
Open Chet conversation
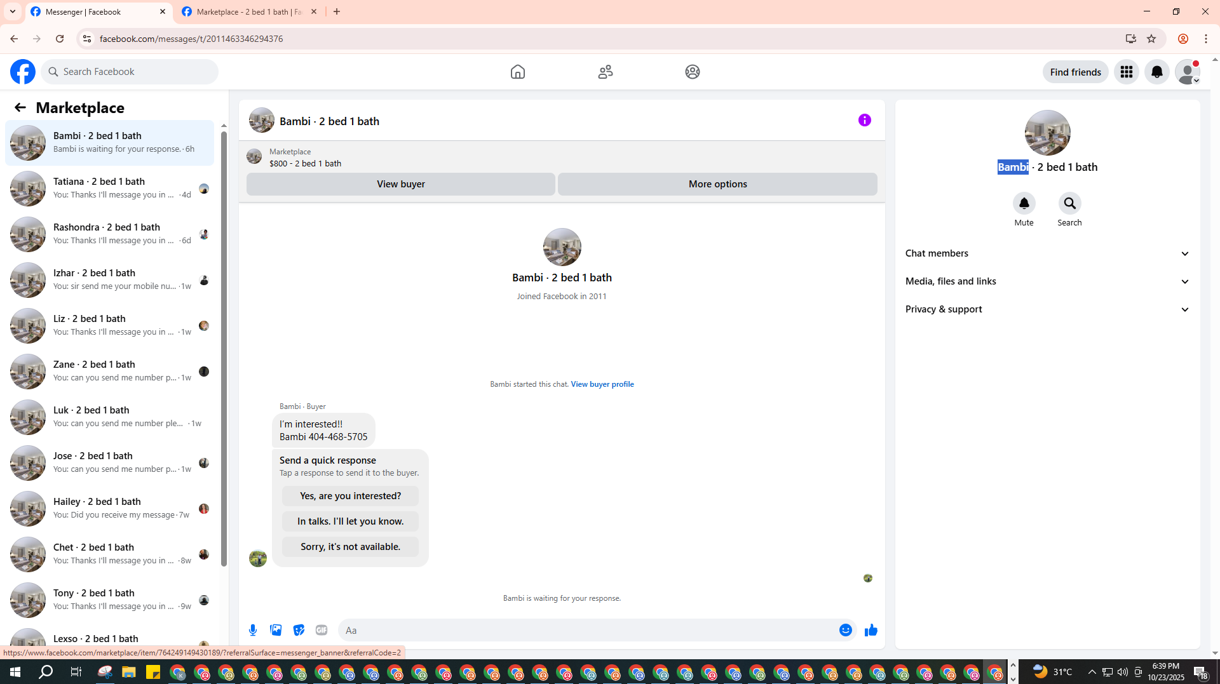[110, 554]
